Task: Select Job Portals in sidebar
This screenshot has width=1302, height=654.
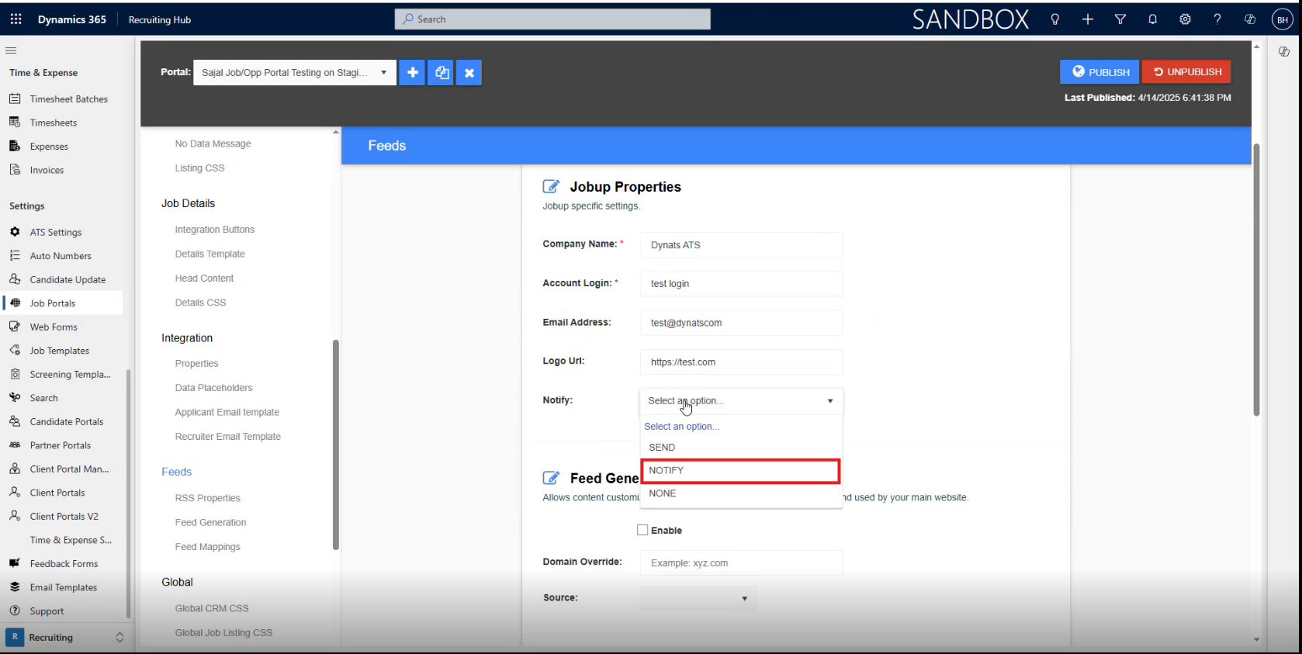Action: [62, 303]
